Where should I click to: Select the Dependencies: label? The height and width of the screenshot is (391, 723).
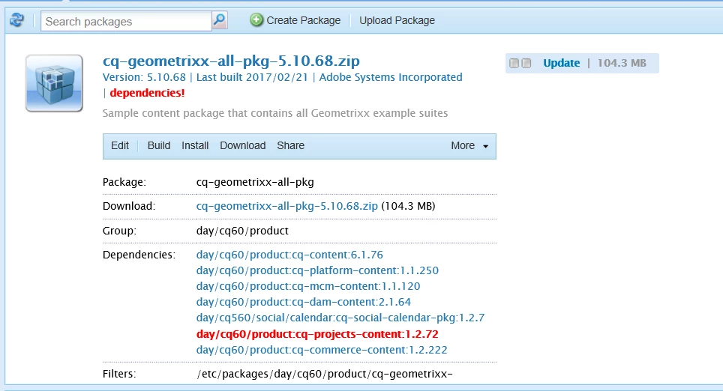coord(139,255)
